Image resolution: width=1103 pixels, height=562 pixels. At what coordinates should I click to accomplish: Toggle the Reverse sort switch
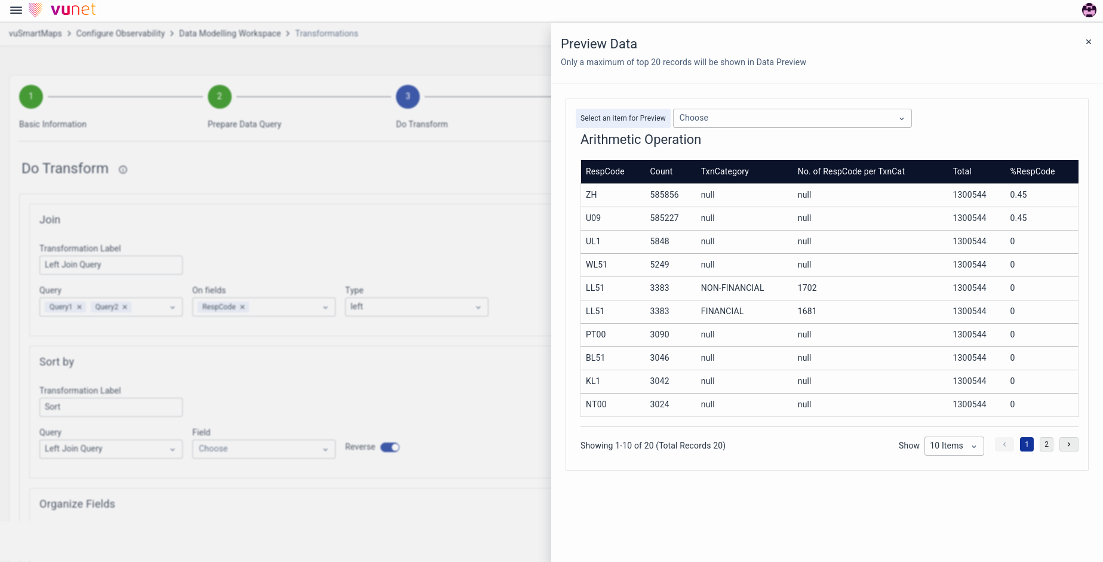click(390, 447)
